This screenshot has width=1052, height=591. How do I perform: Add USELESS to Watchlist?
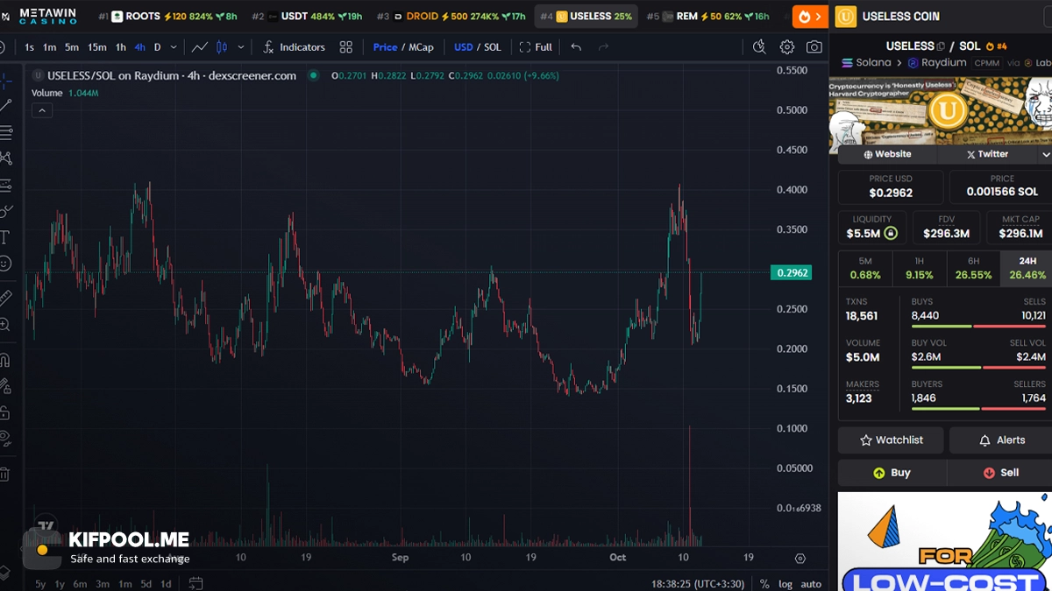(892, 440)
